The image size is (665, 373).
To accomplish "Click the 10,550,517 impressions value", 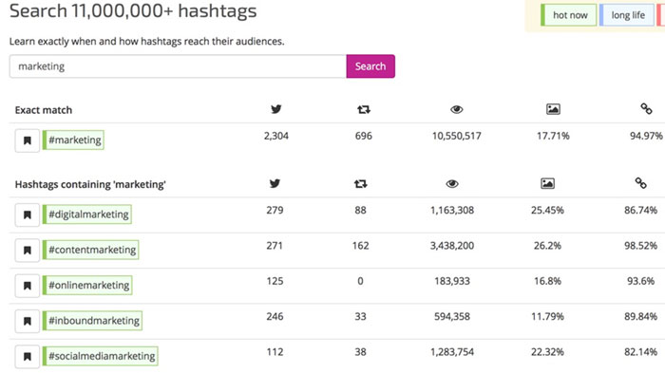I will 456,136.
